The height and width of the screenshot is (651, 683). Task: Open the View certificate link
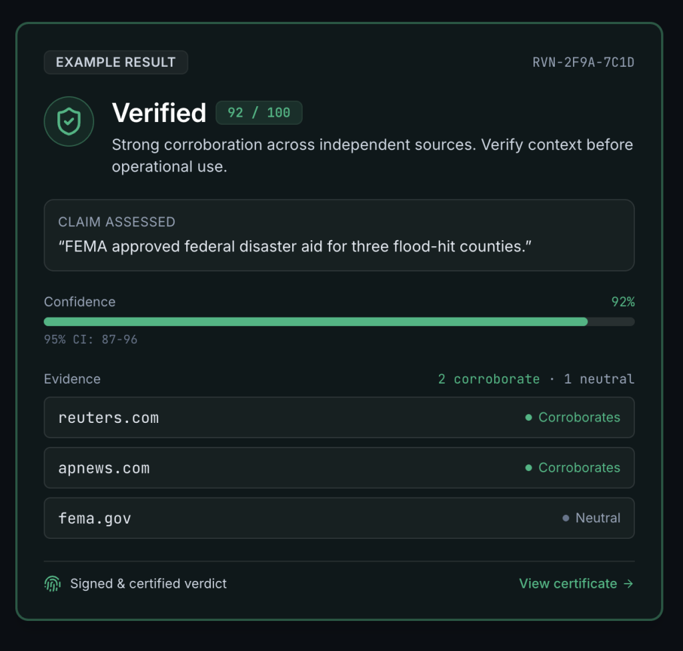pyautogui.click(x=576, y=584)
